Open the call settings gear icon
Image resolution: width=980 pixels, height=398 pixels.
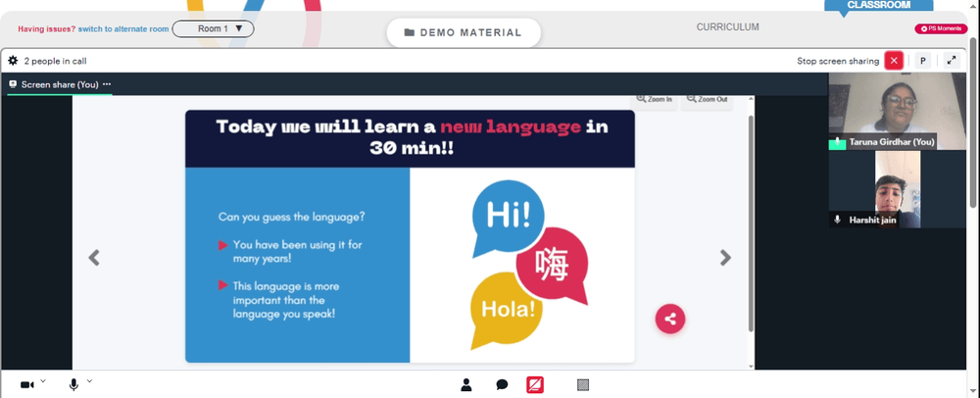pyautogui.click(x=13, y=61)
